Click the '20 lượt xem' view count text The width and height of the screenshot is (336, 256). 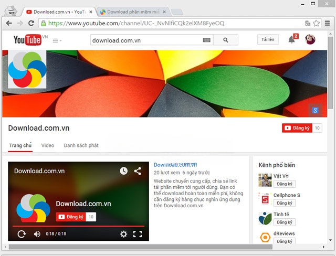[167, 173]
